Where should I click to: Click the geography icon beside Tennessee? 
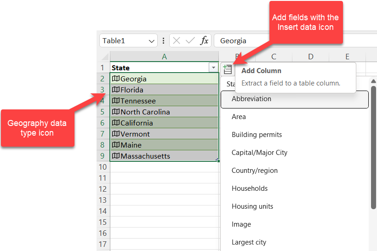coord(116,101)
